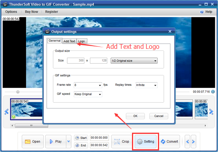Step to next frame with right arrow button
The height and width of the screenshot is (152, 218).
click(x=193, y=141)
